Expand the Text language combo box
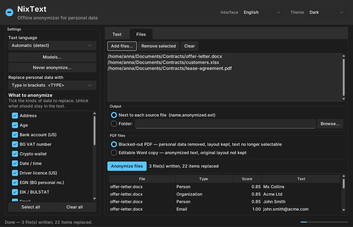This screenshot has height=227, width=353. (x=52, y=45)
